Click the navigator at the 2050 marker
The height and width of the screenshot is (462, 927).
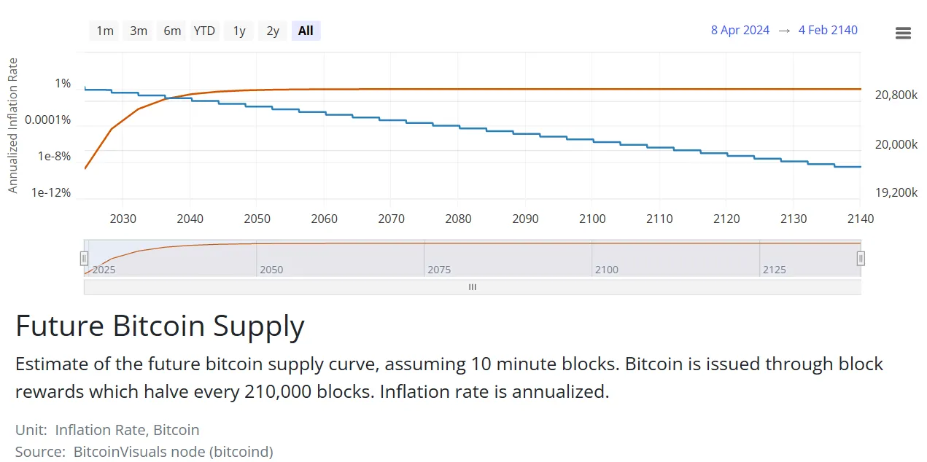pos(271,269)
